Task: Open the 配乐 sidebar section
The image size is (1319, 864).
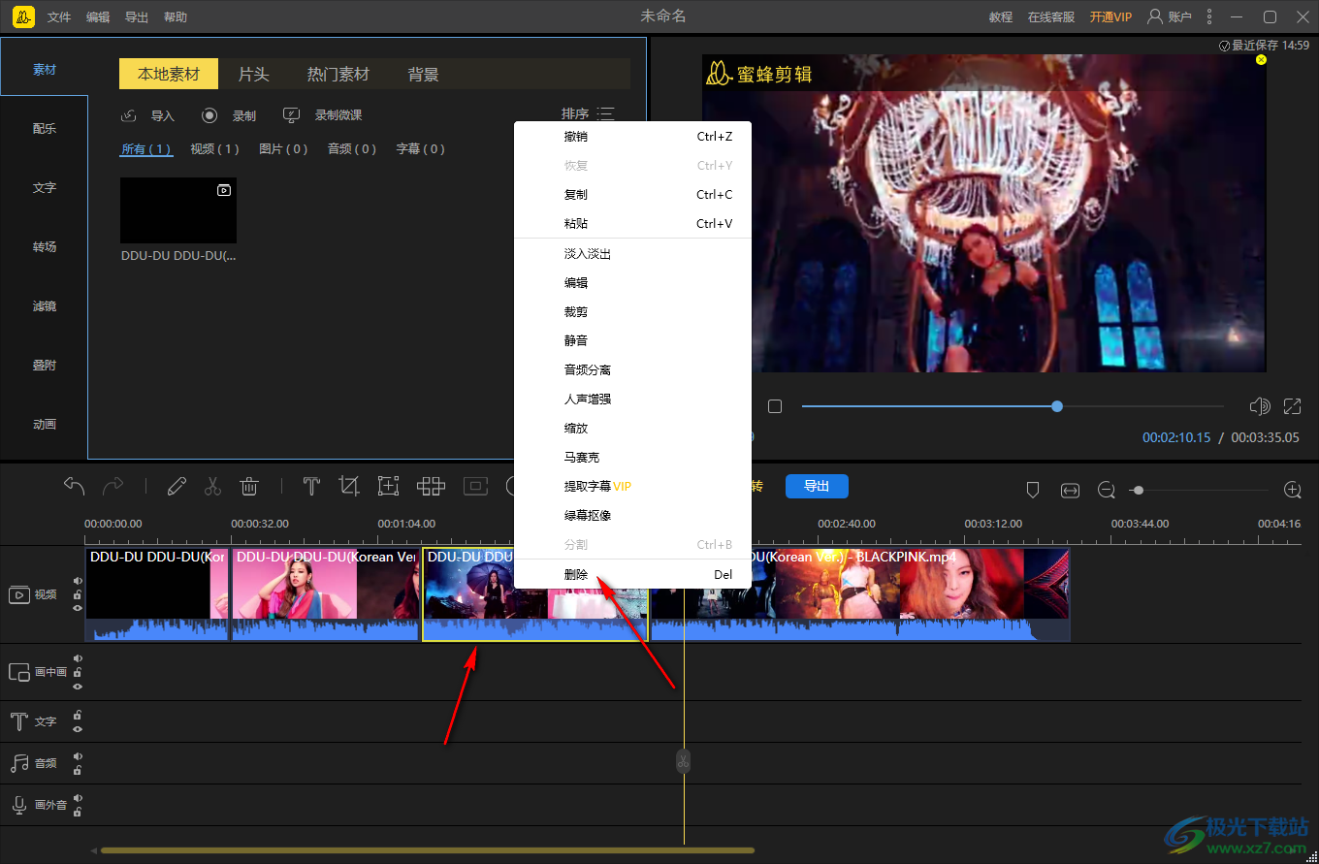Action: (x=45, y=128)
